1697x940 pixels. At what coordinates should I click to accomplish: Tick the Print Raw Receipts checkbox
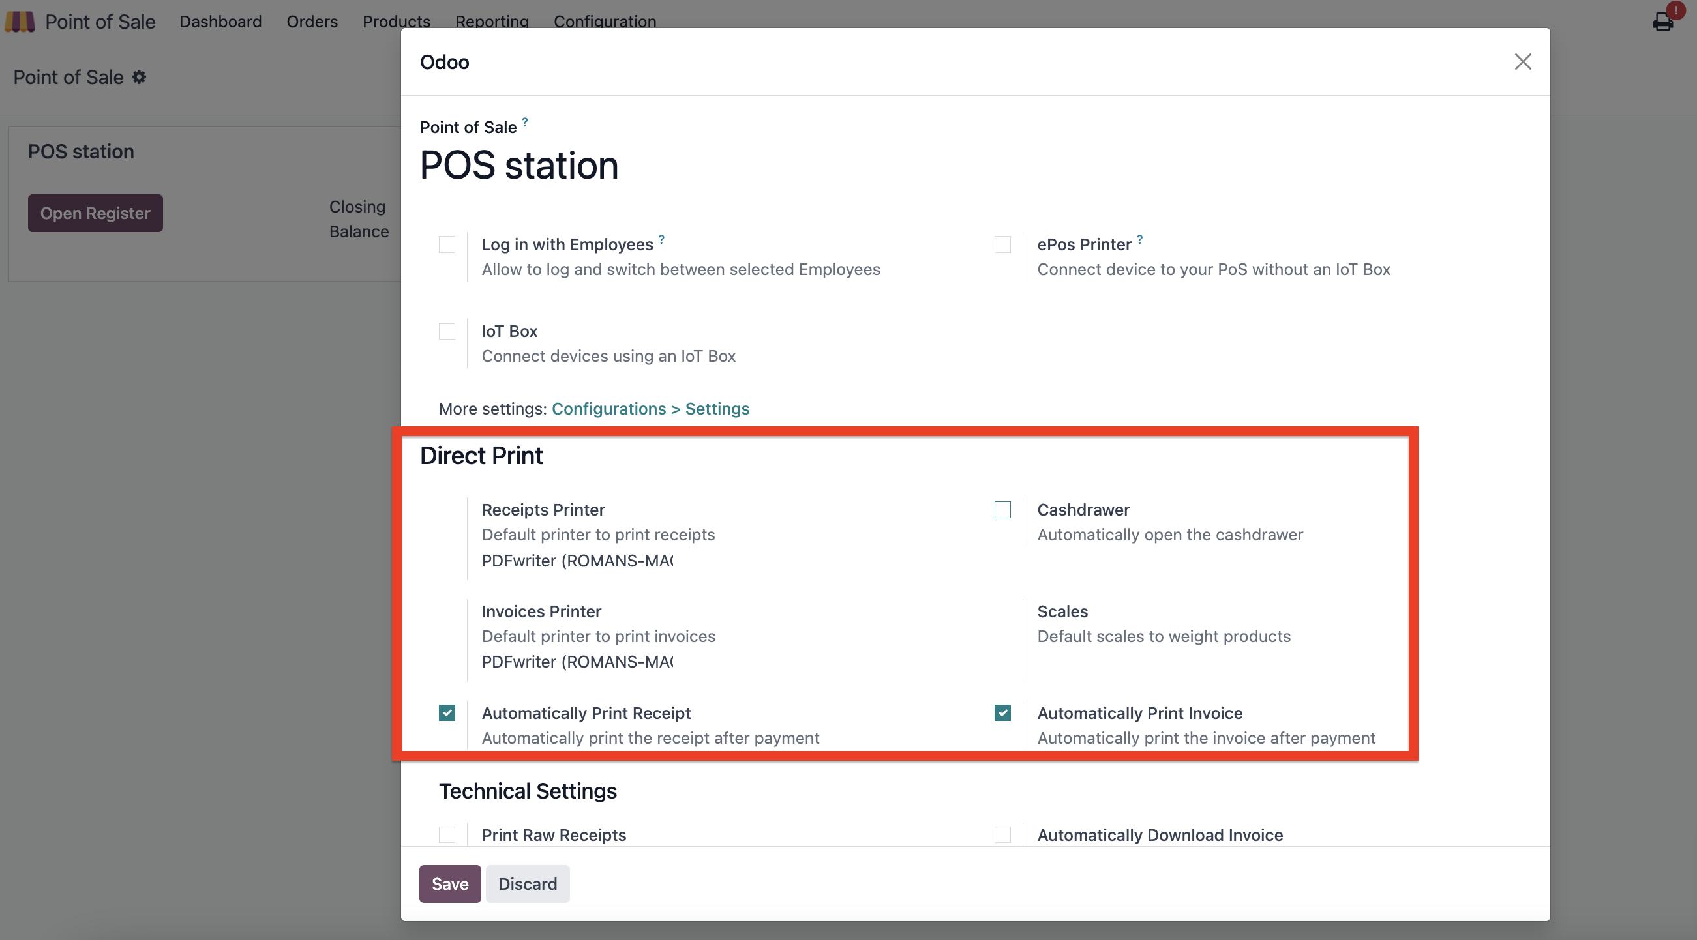(447, 834)
